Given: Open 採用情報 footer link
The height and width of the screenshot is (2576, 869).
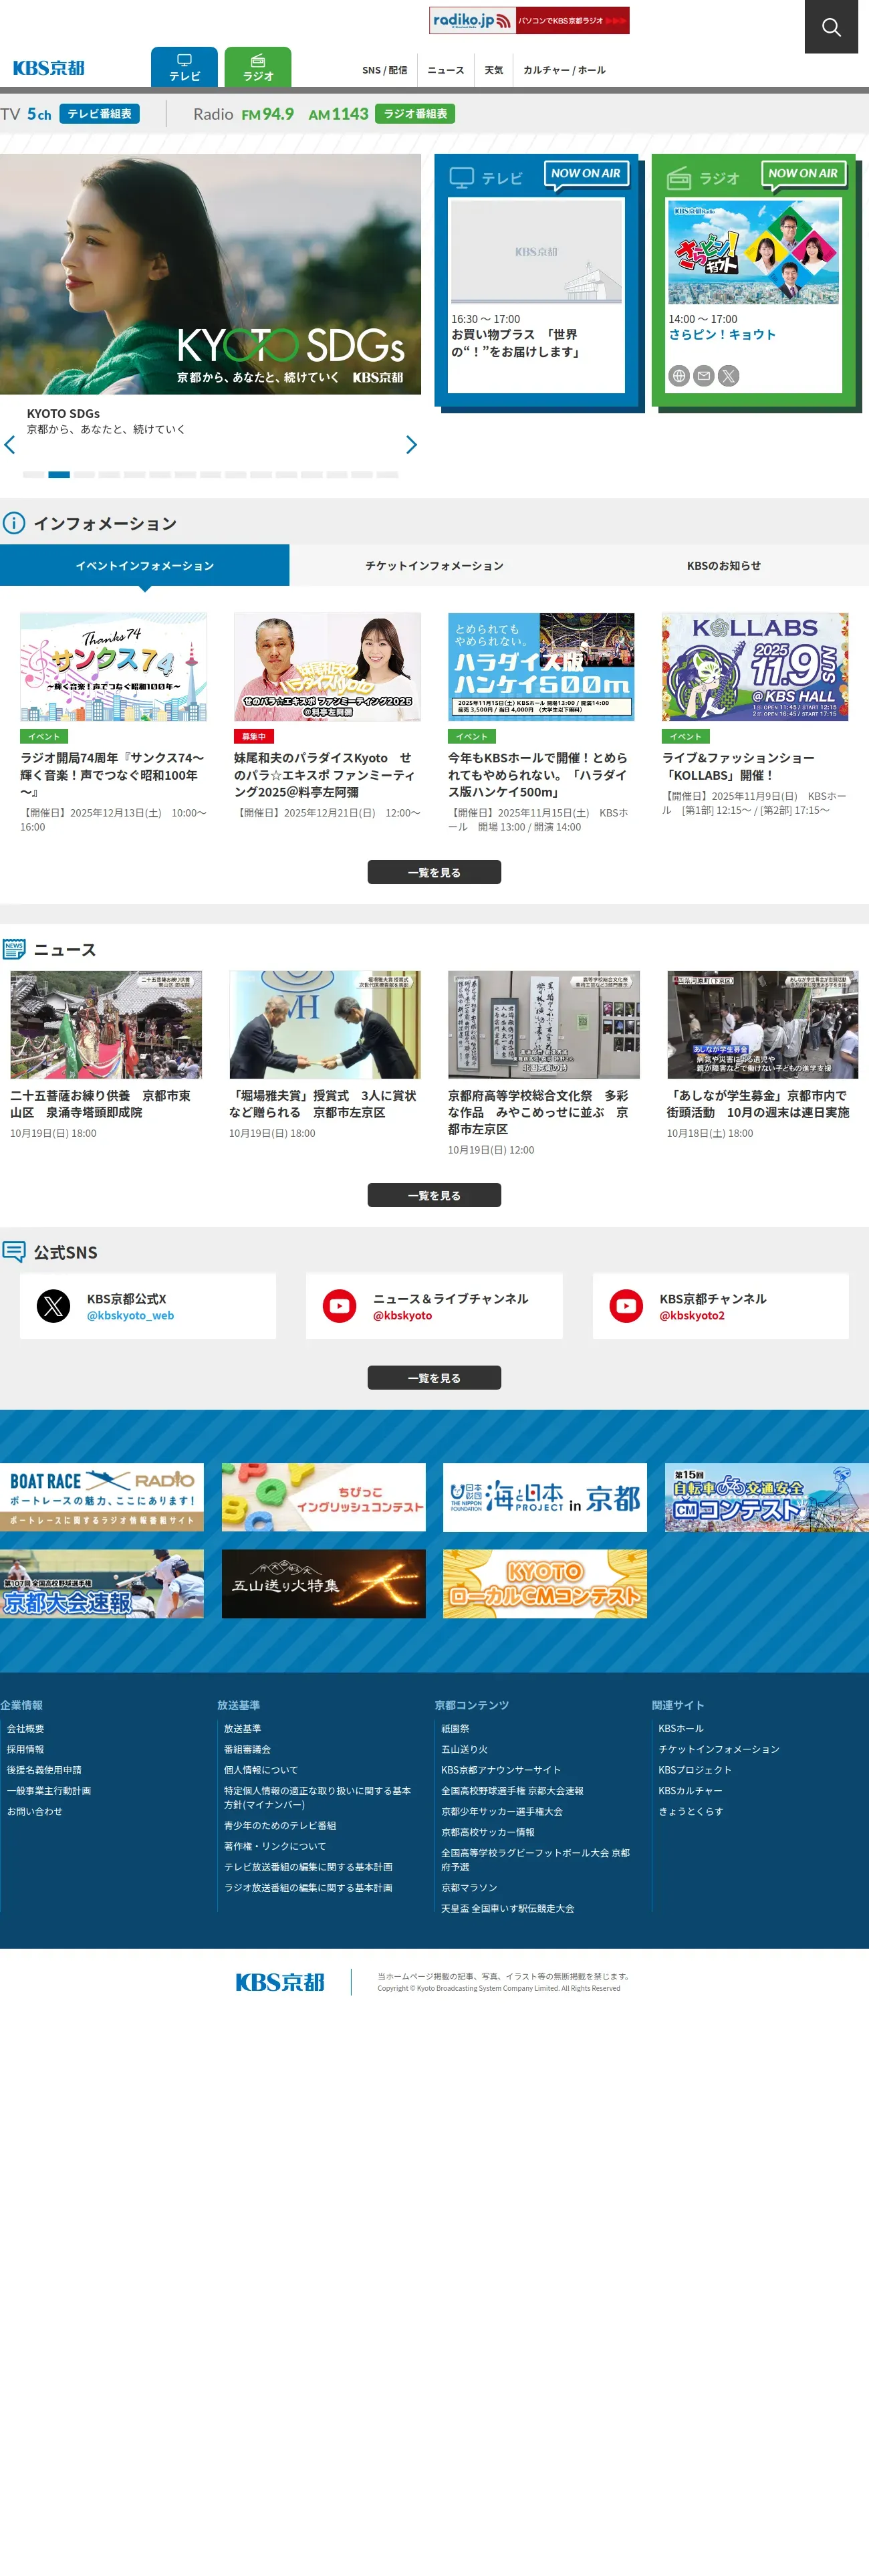Looking at the screenshot, I should [26, 1749].
